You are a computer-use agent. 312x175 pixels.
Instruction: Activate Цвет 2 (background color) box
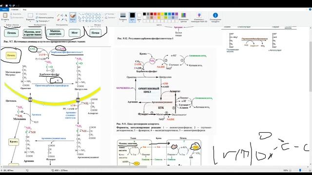[139, 17]
